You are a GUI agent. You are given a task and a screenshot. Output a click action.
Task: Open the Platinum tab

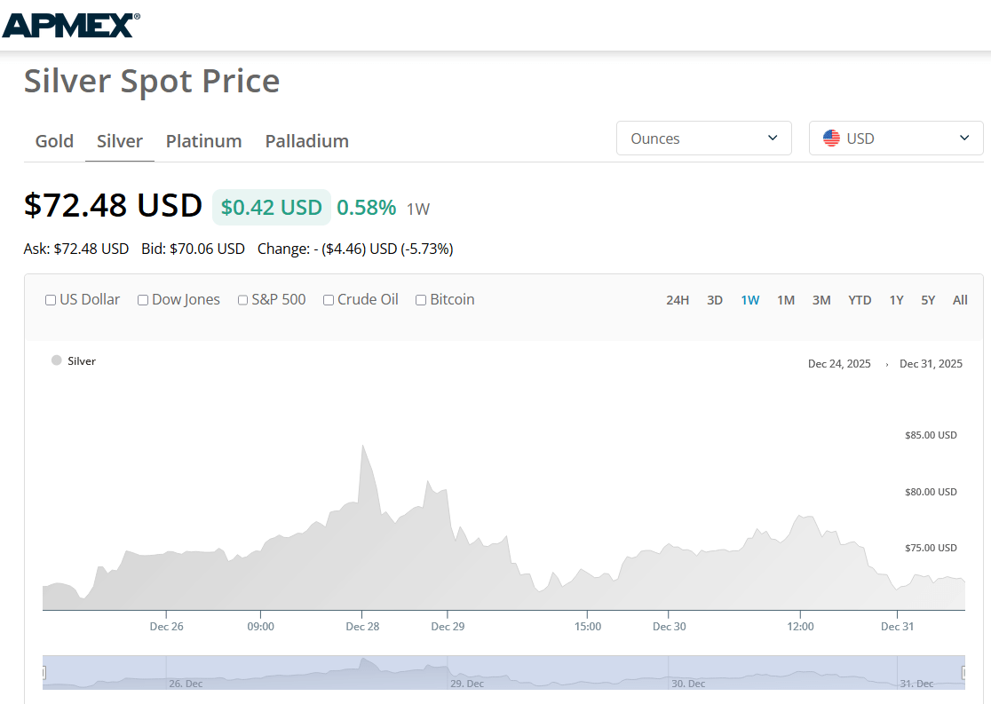click(203, 141)
